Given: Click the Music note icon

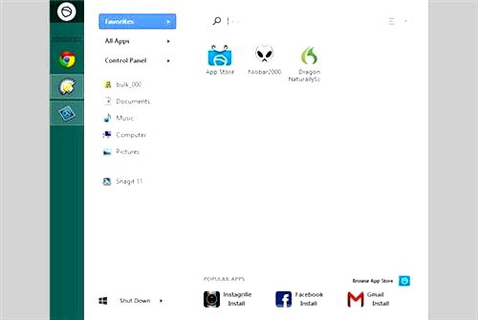Looking at the screenshot, I should pyautogui.click(x=107, y=118).
